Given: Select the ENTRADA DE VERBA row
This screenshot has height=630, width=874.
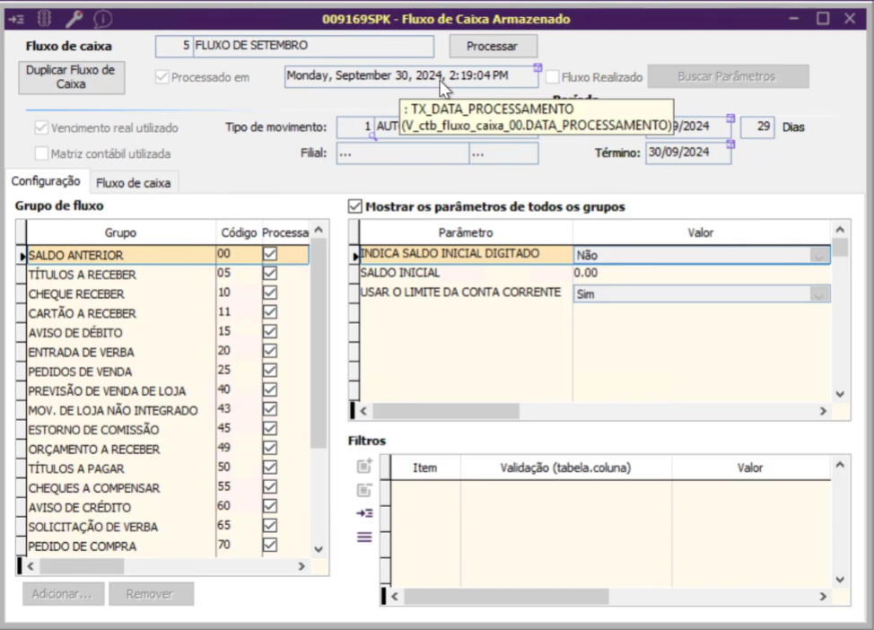Looking at the screenshot, I should 167,352.
